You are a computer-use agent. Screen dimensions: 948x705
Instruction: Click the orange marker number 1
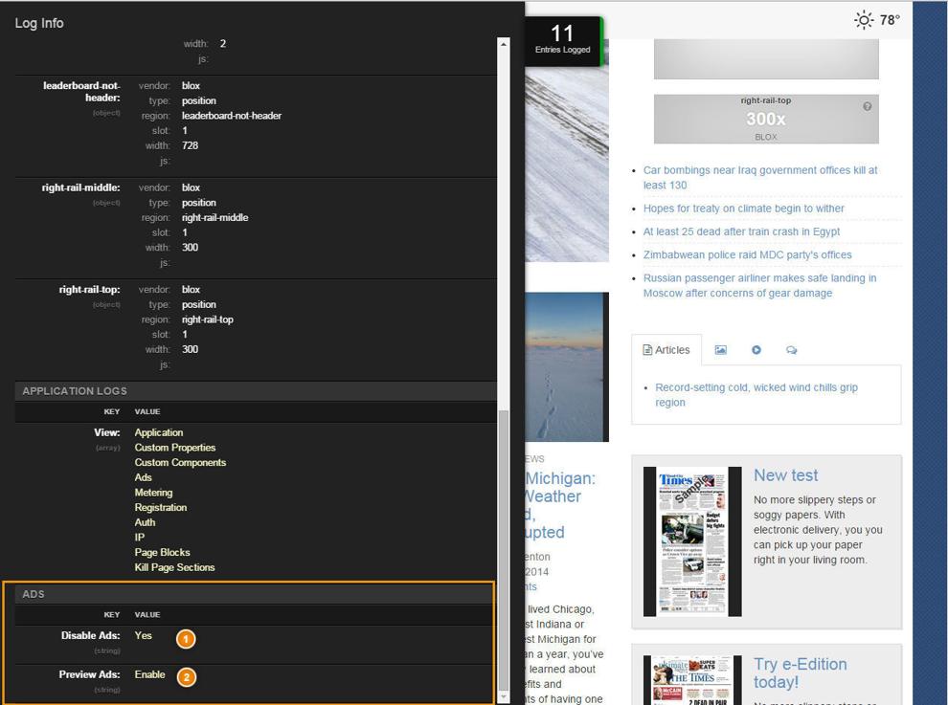[186, 639]
